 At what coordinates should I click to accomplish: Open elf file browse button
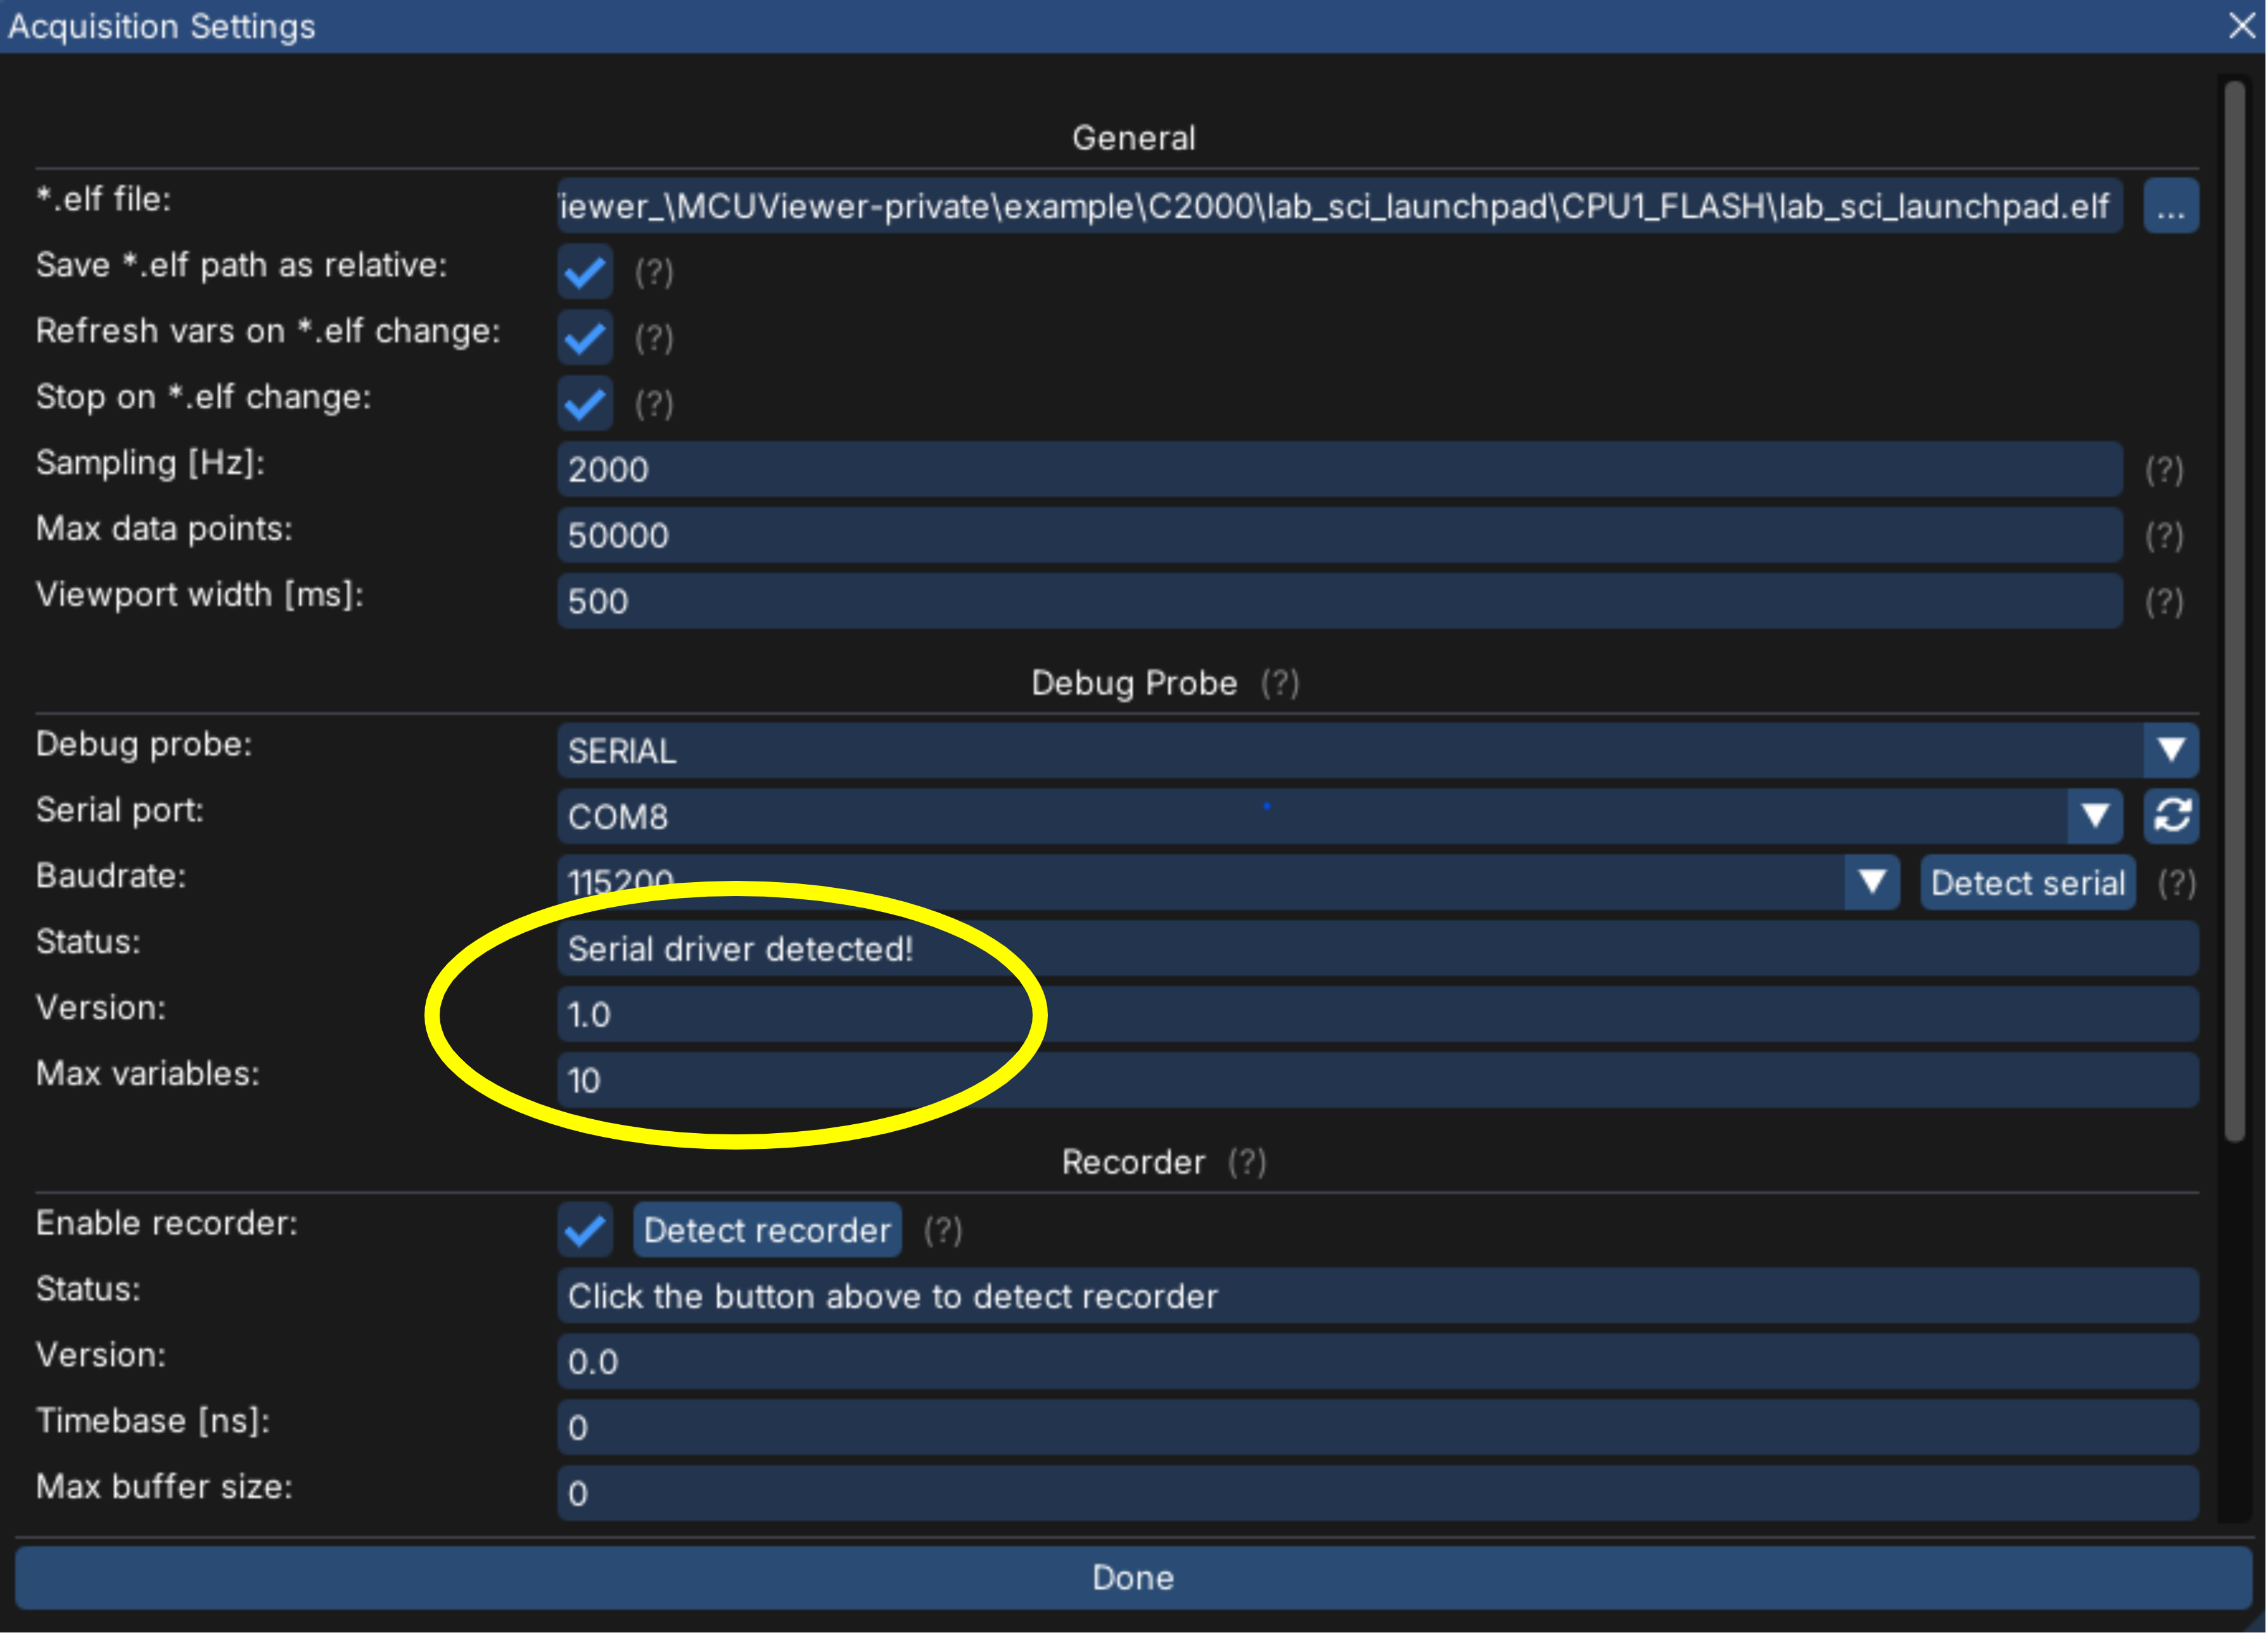point(2170,206)
